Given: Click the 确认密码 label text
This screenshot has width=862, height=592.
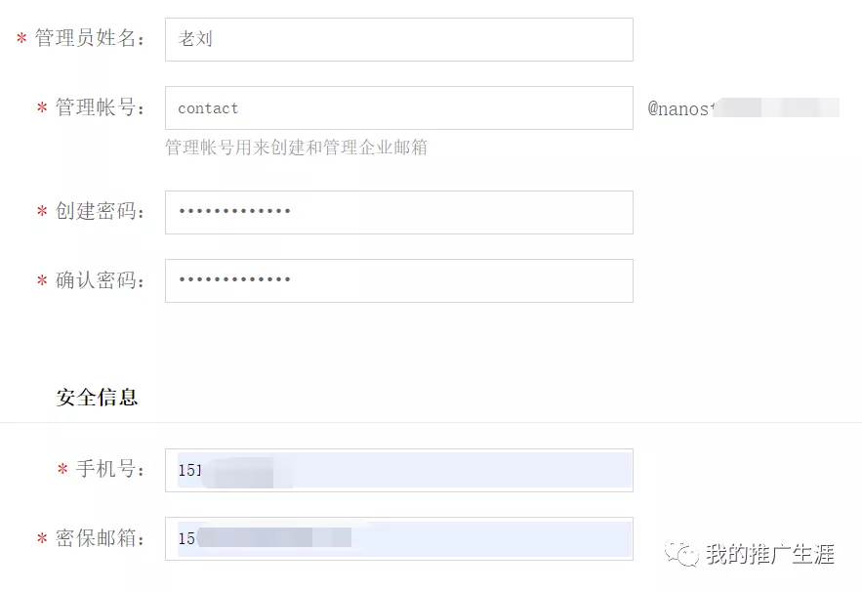Looking at the screenshot, I should [100, 280].
